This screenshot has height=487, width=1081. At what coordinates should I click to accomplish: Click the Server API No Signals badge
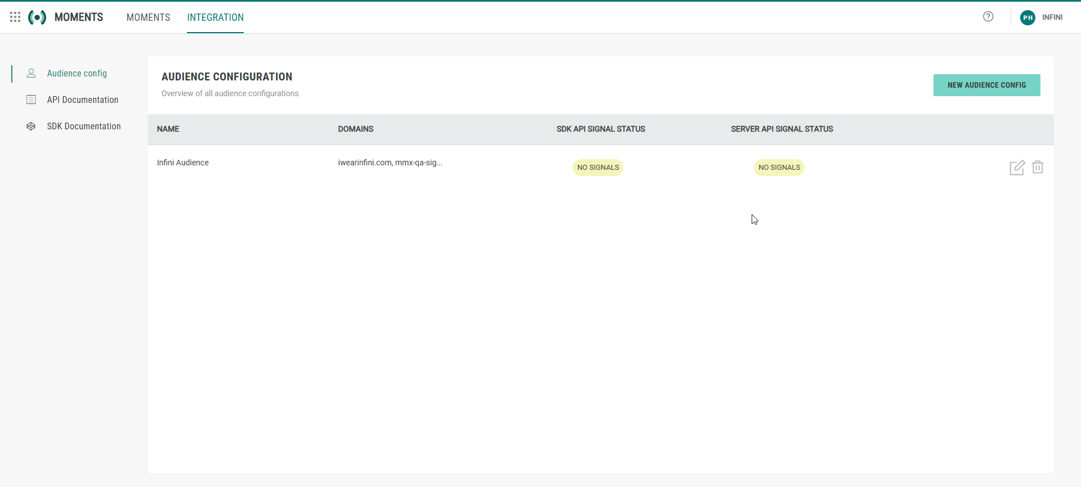coord(779,168)
